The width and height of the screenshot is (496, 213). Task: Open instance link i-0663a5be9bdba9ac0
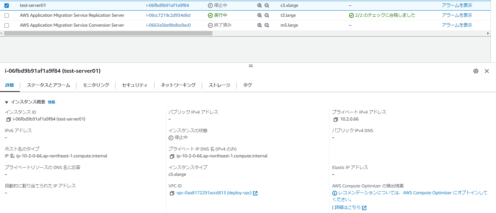[x=169, y=25]
